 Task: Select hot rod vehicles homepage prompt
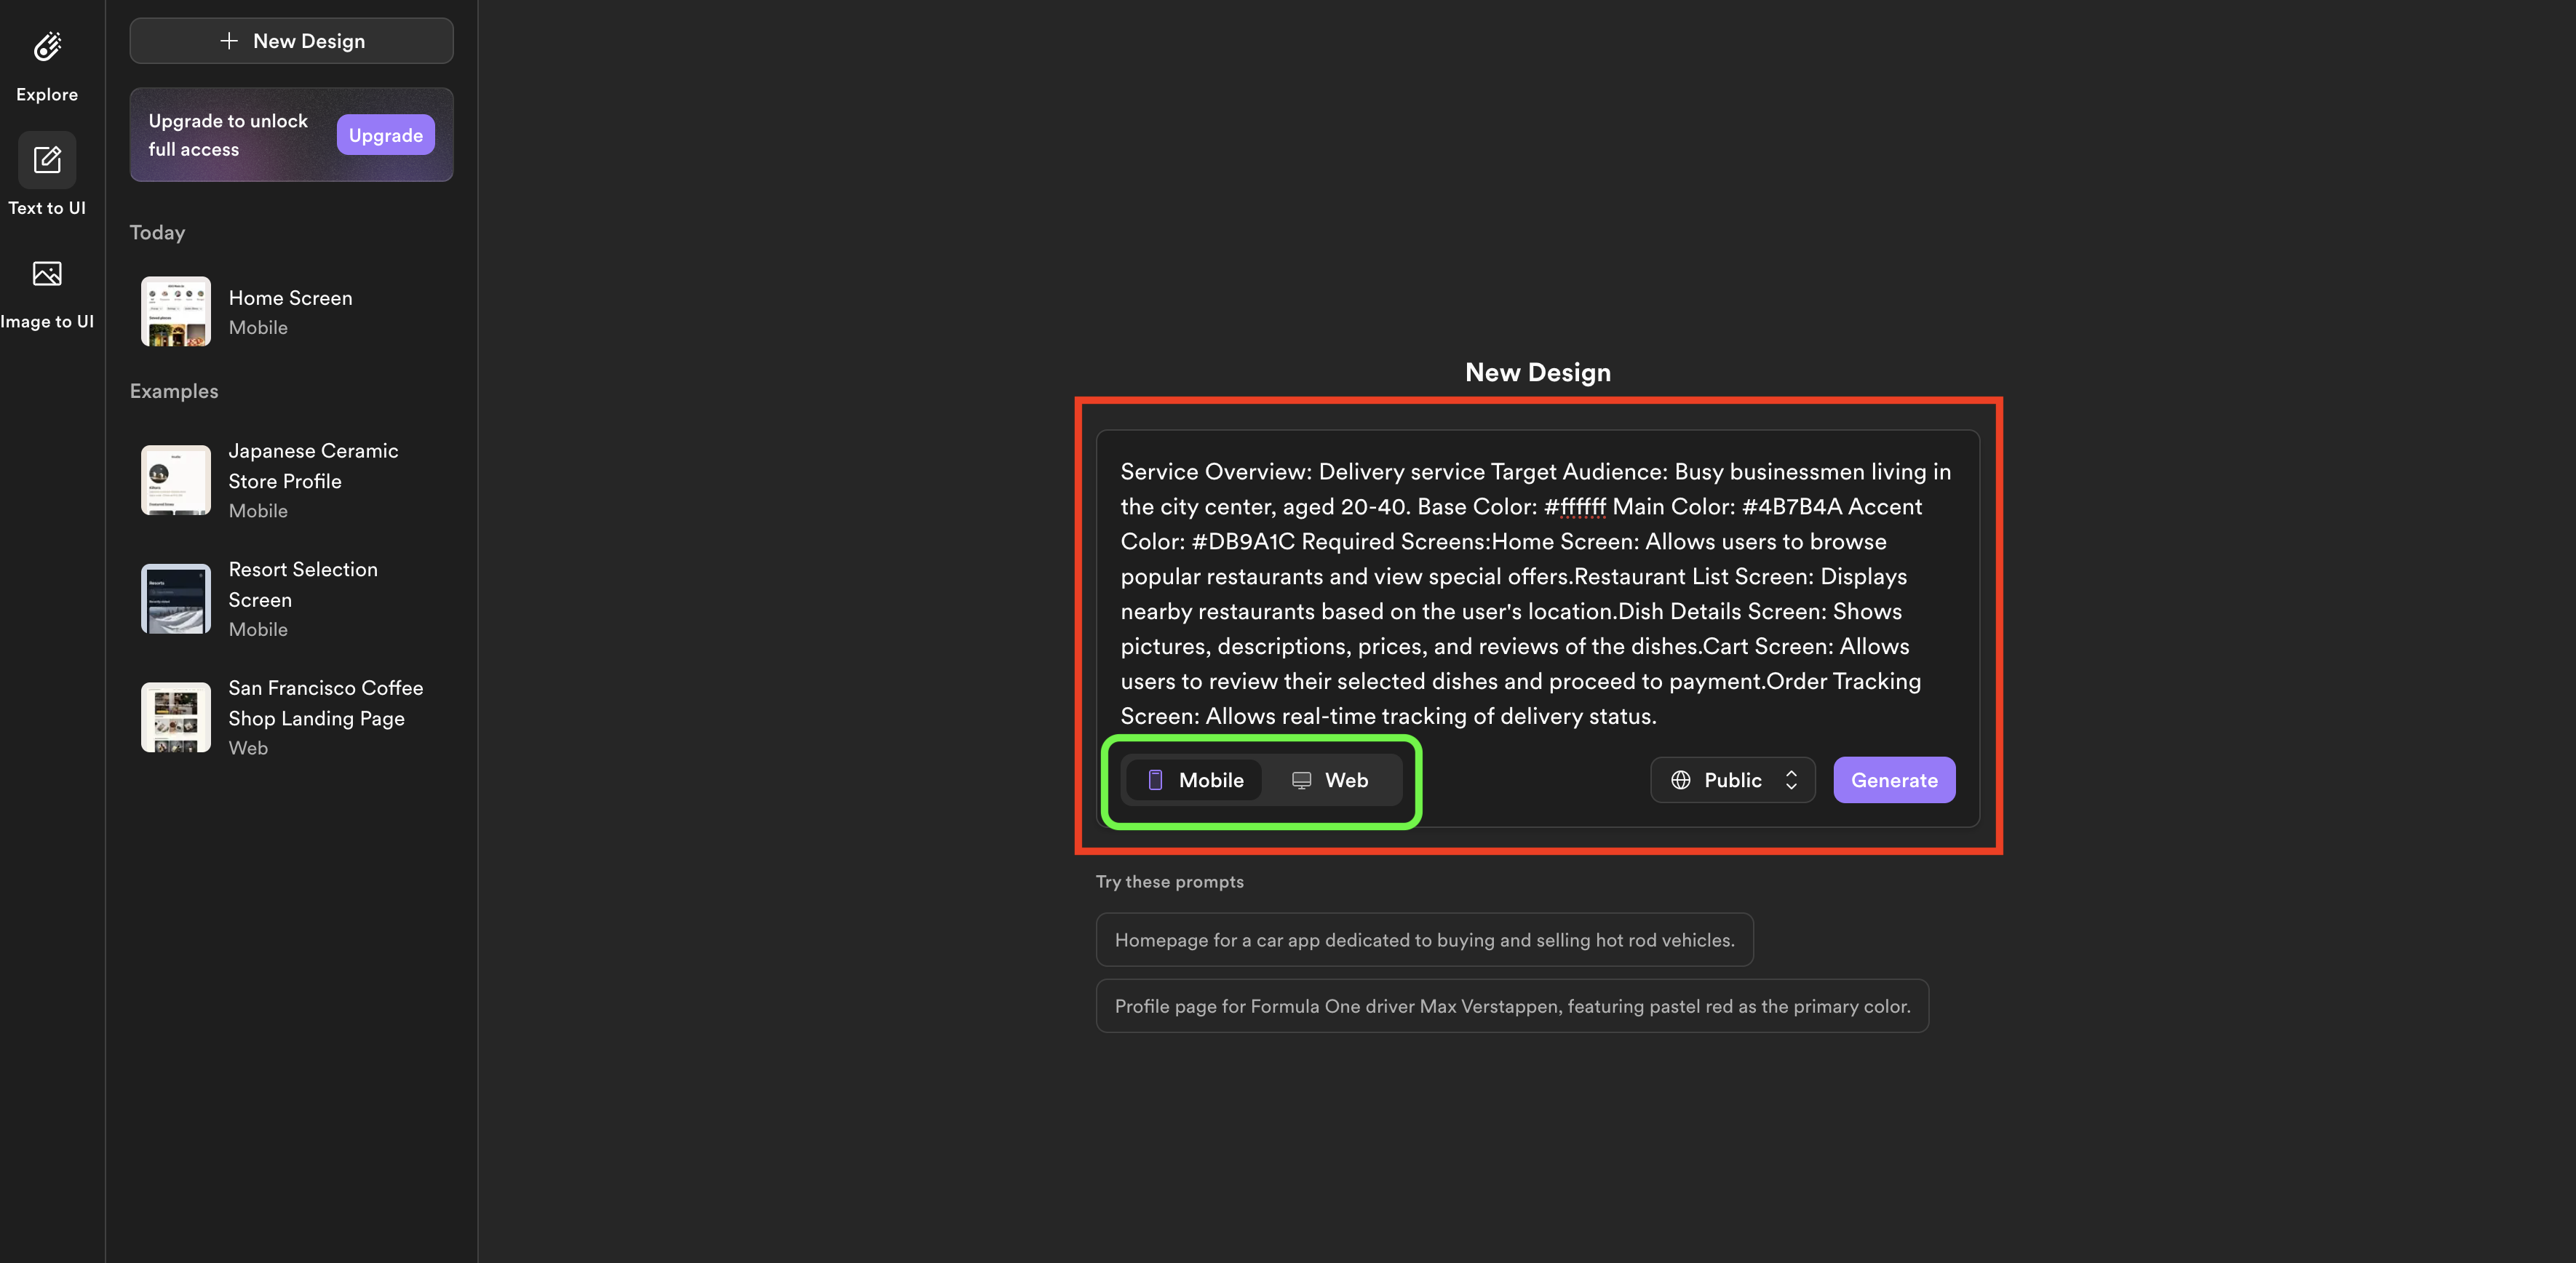[1421, 939]
